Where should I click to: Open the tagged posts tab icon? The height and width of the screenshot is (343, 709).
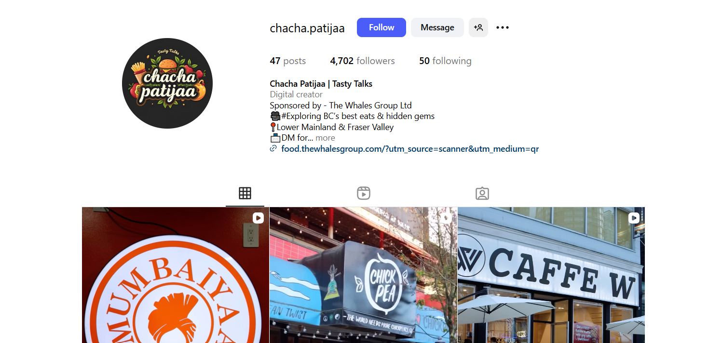pyautogui.click(x=482, y=193)
